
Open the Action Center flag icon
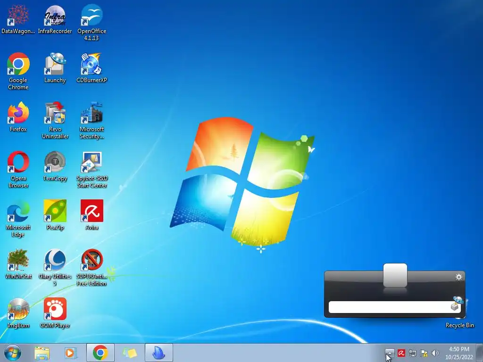pos(424,353)
